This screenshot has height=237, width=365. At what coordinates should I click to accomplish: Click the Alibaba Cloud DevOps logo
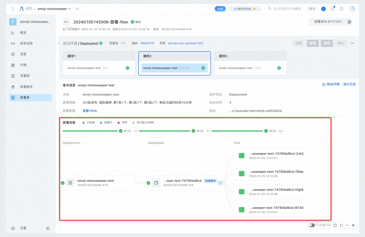coord(21,9)
